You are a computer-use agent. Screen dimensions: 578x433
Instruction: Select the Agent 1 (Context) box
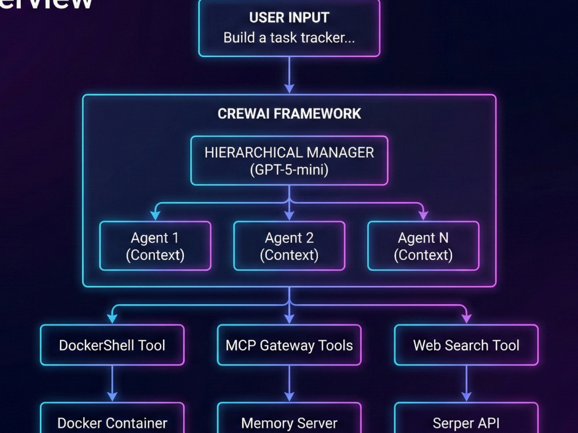tap(155, 246)
